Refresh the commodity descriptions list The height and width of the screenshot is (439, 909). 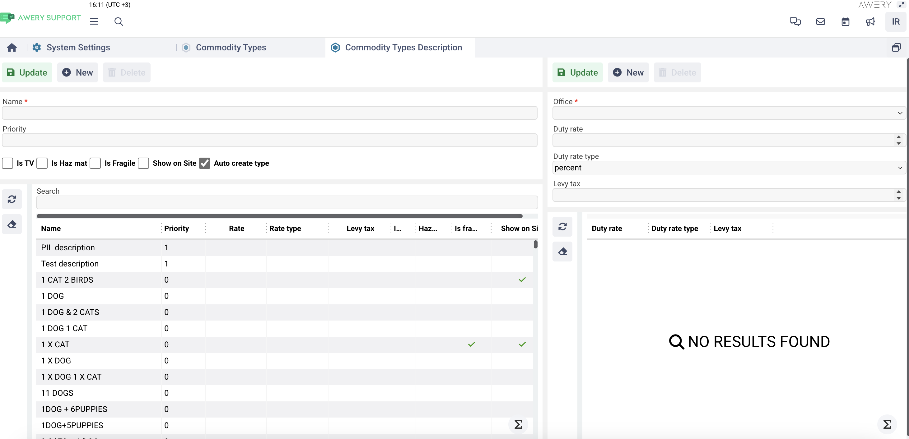[x=12, y=199]
